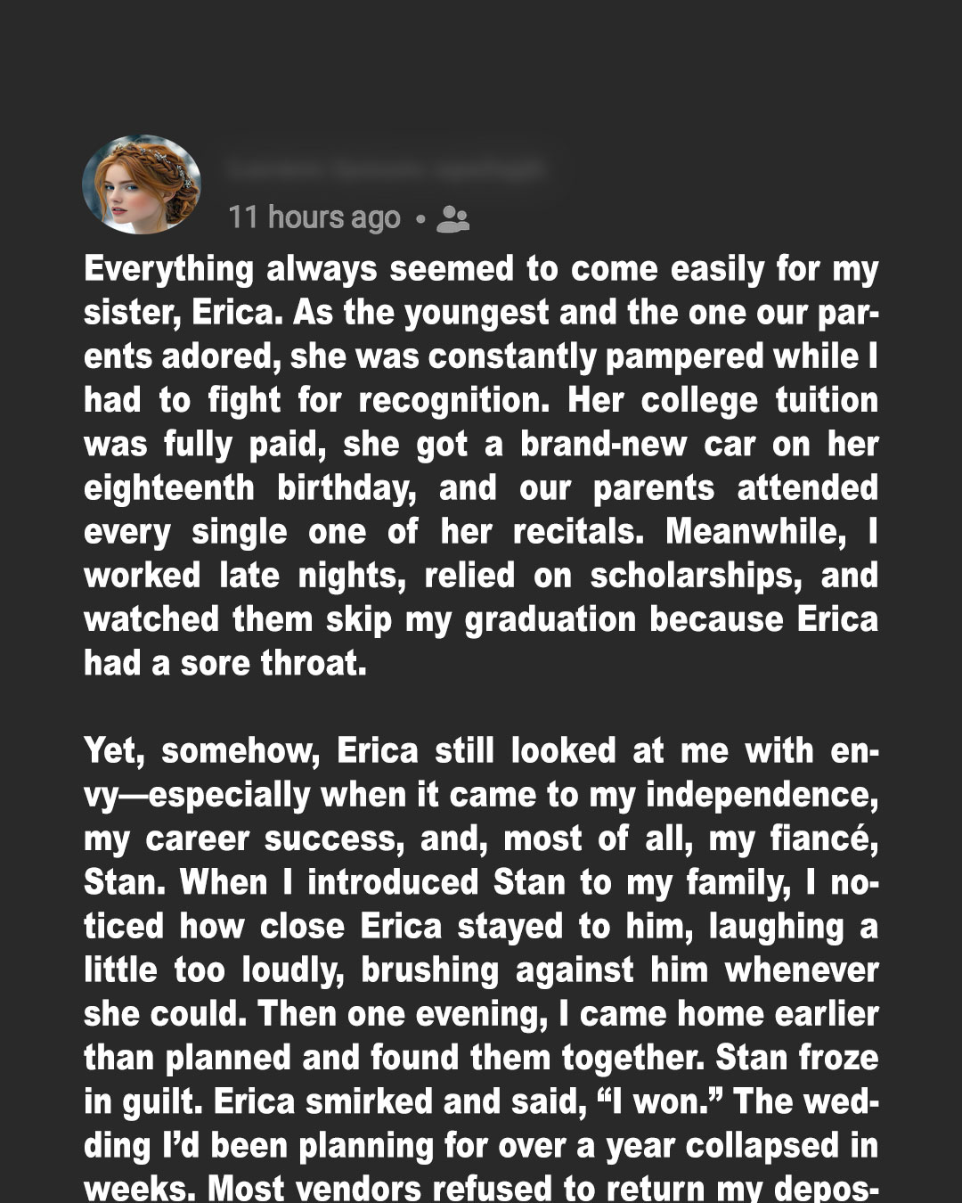Screen dimensions: 962x1203
Task: Click the line starting "little too loudly"
Action: pyautogui.click(x=481, y=970)
